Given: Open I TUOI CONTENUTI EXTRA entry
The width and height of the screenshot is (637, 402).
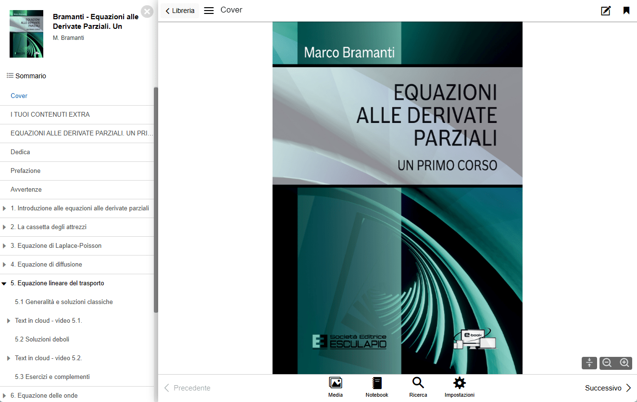Looking at the screenshot, I should point(77,115).
